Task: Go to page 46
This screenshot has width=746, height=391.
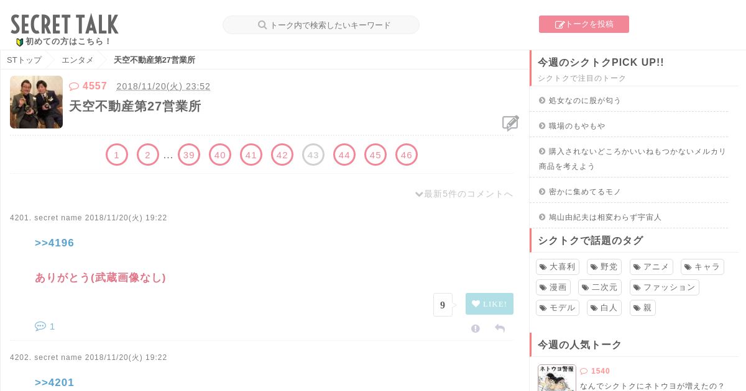Action: point(407,155)
